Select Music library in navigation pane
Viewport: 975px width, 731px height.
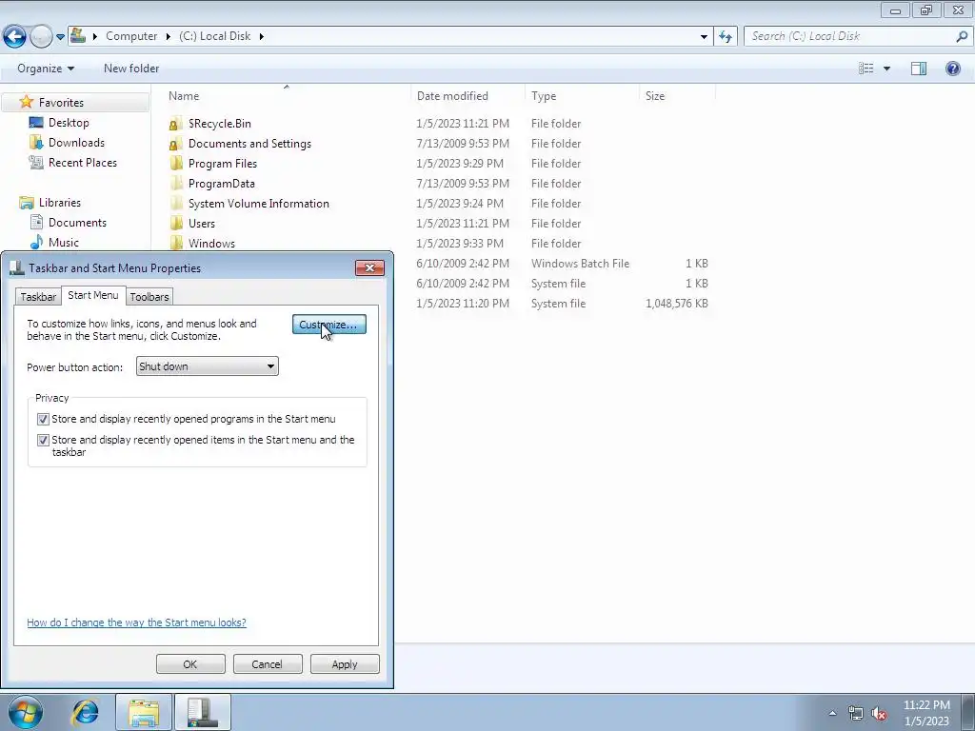pyautogui.click(x=64, y=243)
